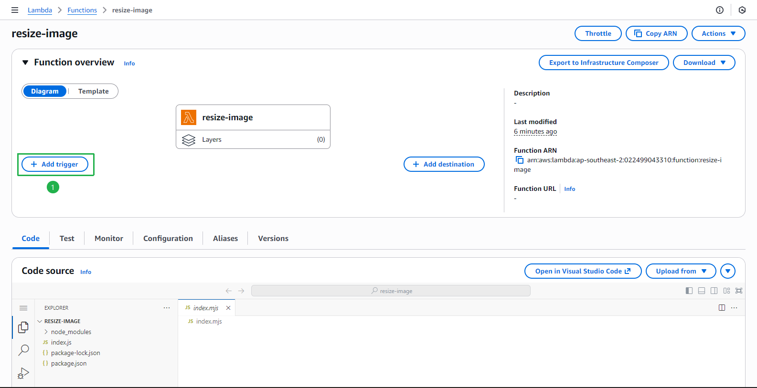Click Open in Visual Studio Code
The image size is (757, 388).
(583, 271)
